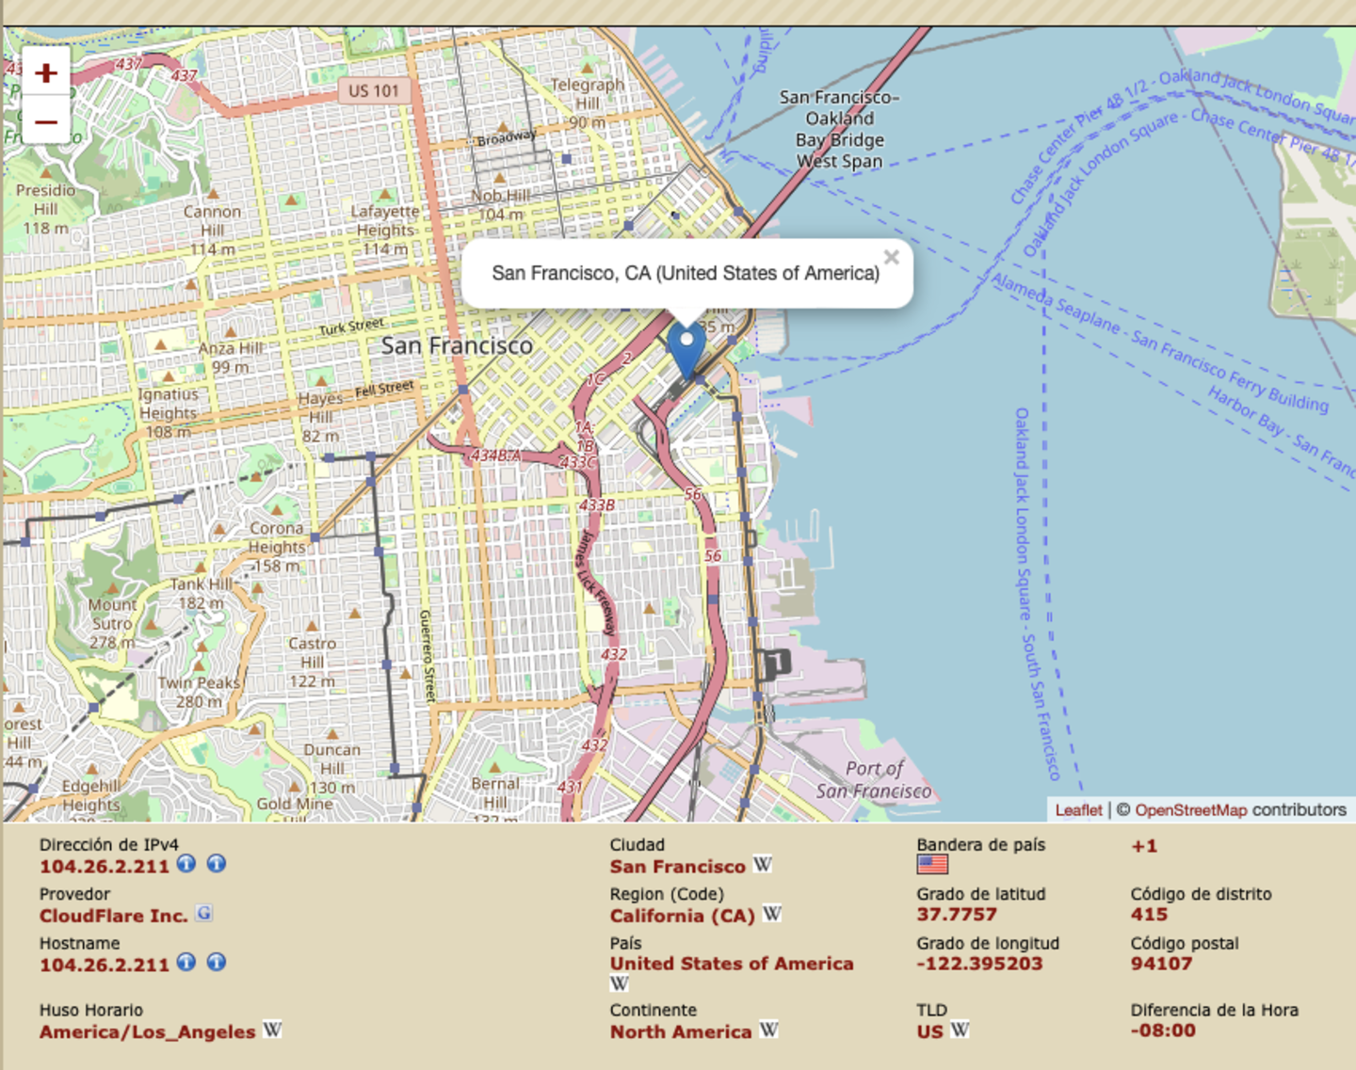Click the North America continent value
The height and width of the screenshot is (1070, 1356).
(x=681, y=1032)
